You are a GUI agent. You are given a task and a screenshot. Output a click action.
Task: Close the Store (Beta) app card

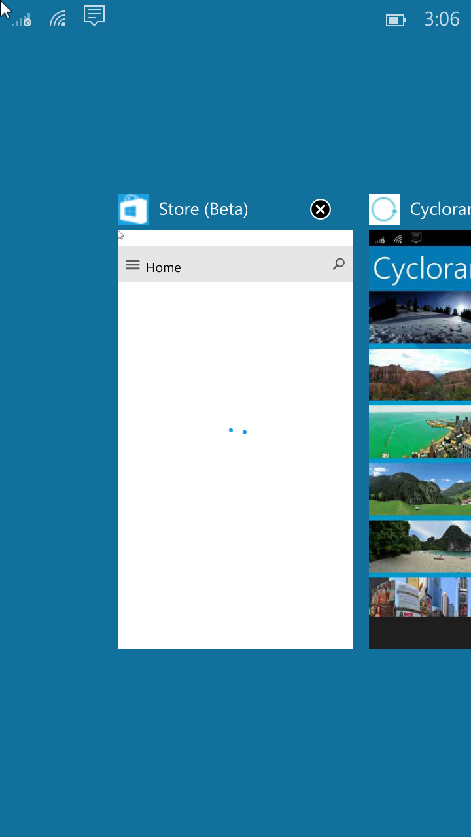321,209
